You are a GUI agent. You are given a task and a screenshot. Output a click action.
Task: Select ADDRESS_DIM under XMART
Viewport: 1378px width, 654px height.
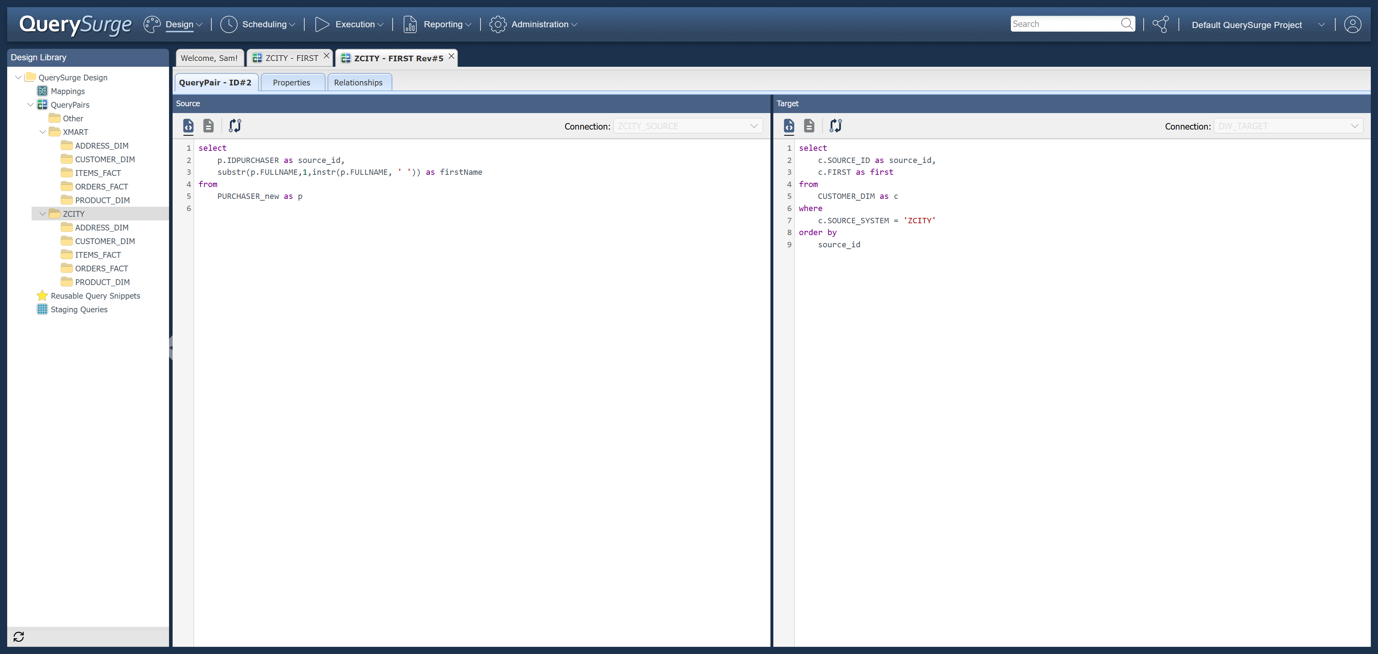tap(102, 146)
